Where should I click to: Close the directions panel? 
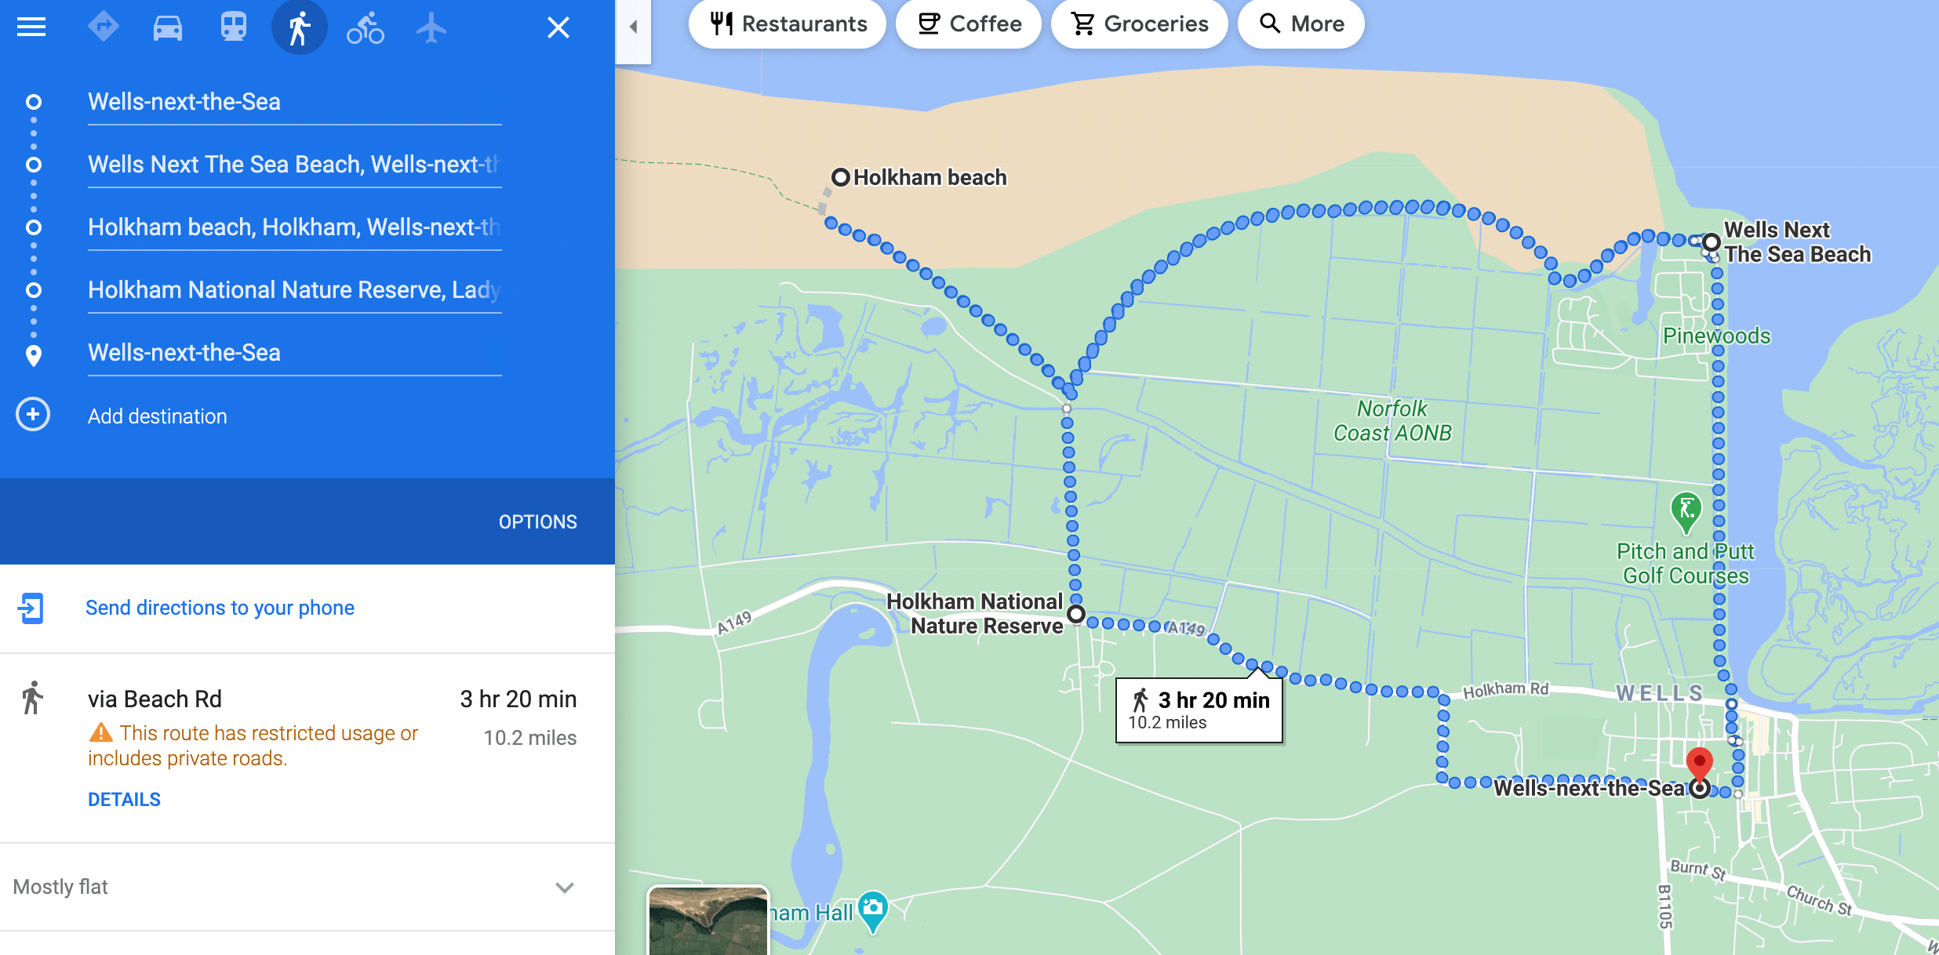click(558, 27)
